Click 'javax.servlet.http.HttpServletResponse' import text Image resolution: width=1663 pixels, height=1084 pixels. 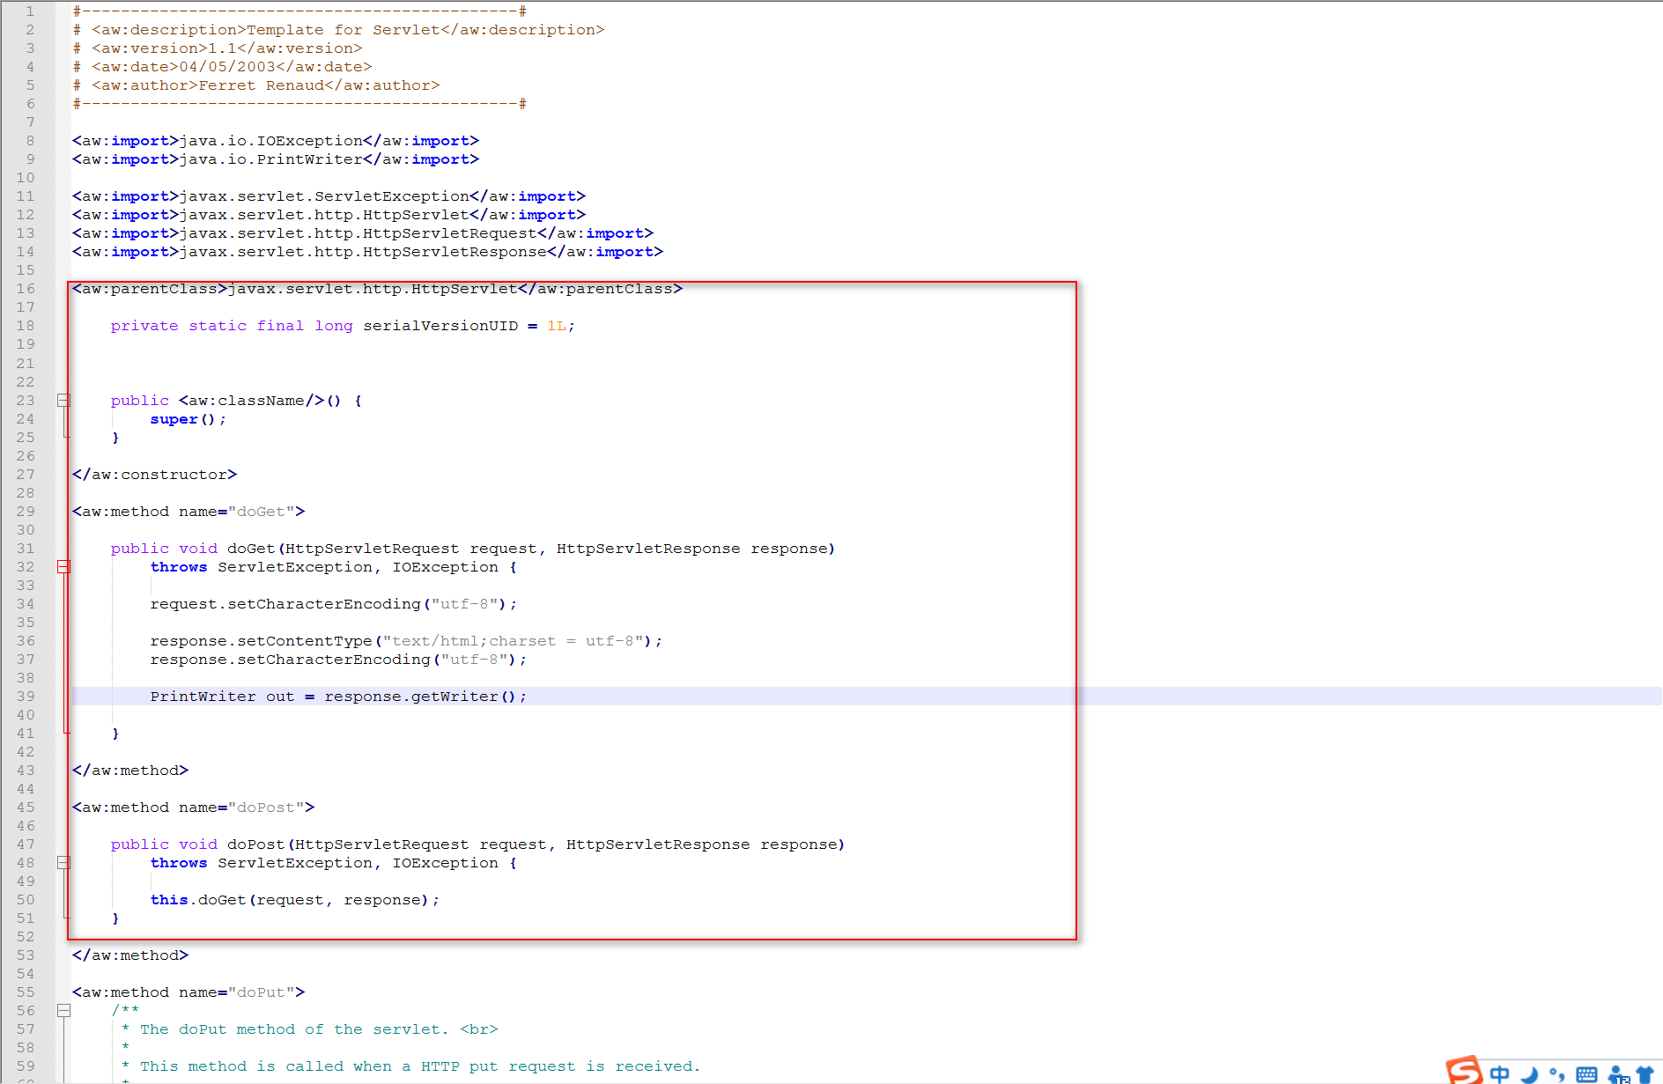363,252
